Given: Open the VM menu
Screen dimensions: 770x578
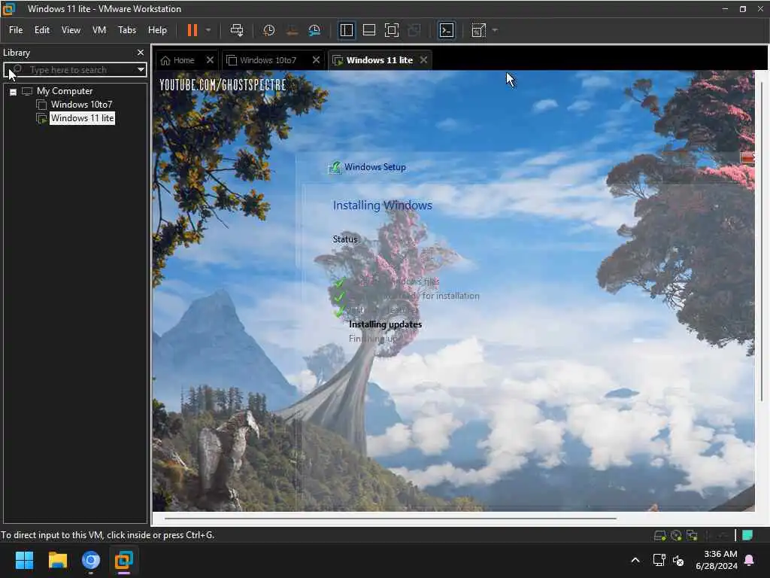Looking at the screenshot, I should [x=99, y=30].
